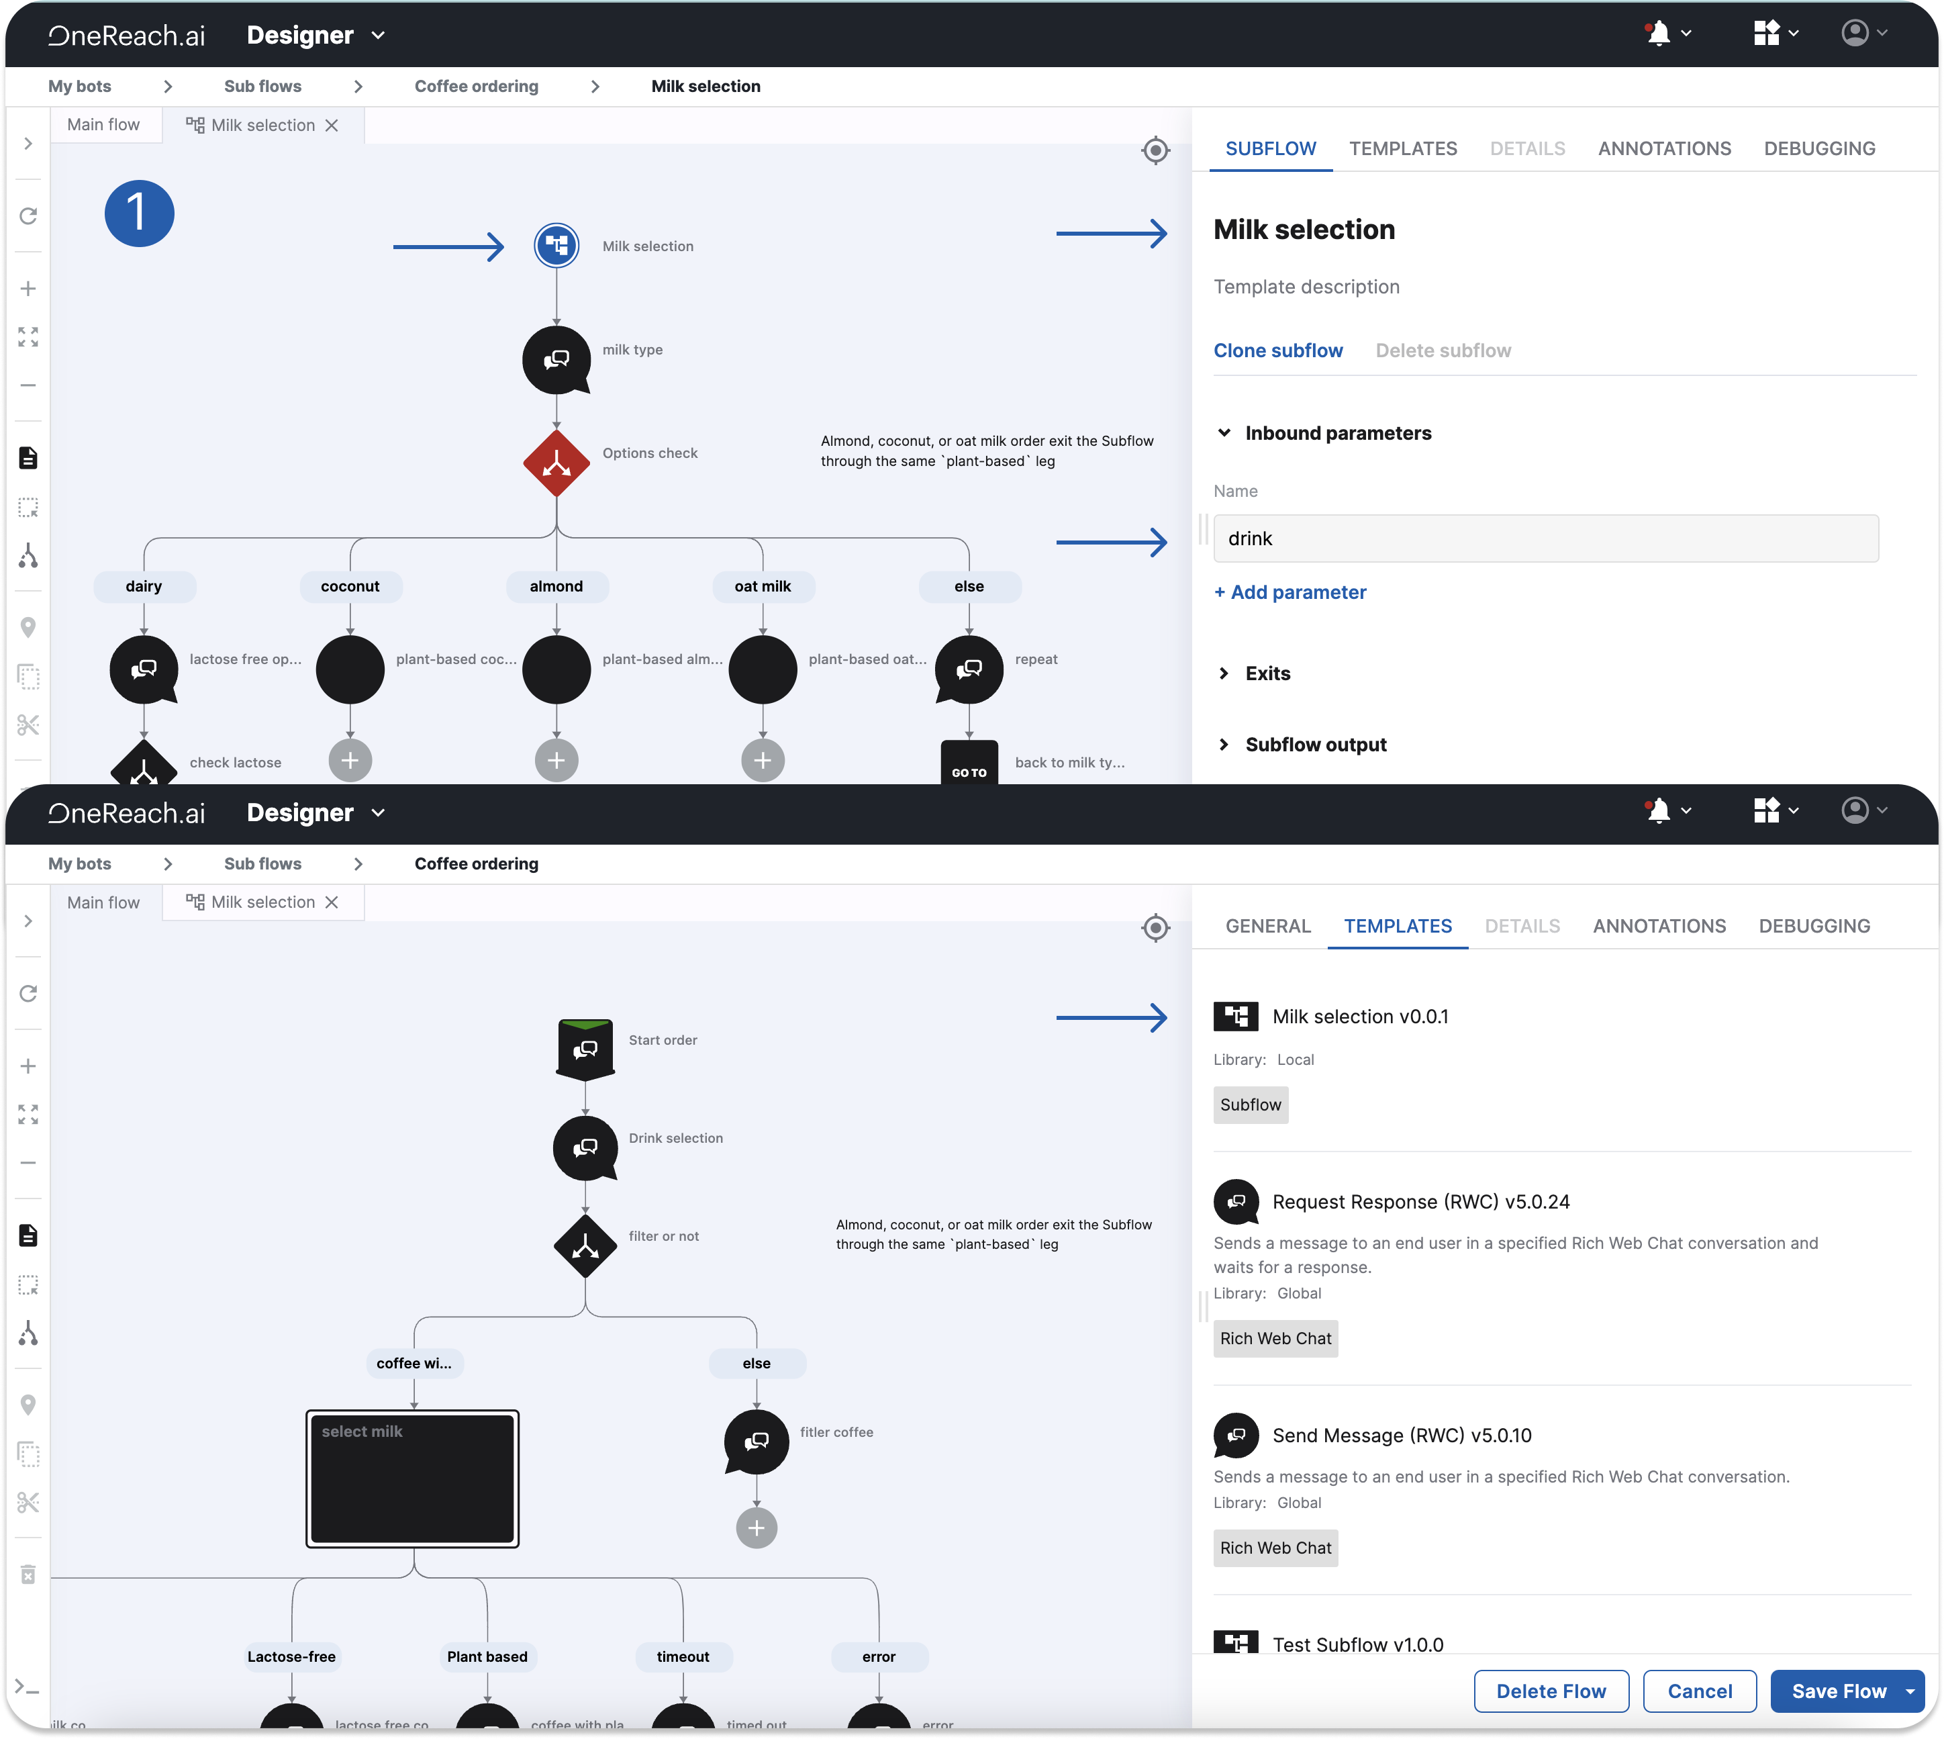Click the zoom in plus on the top left toolbar

[x=29, y=289]
